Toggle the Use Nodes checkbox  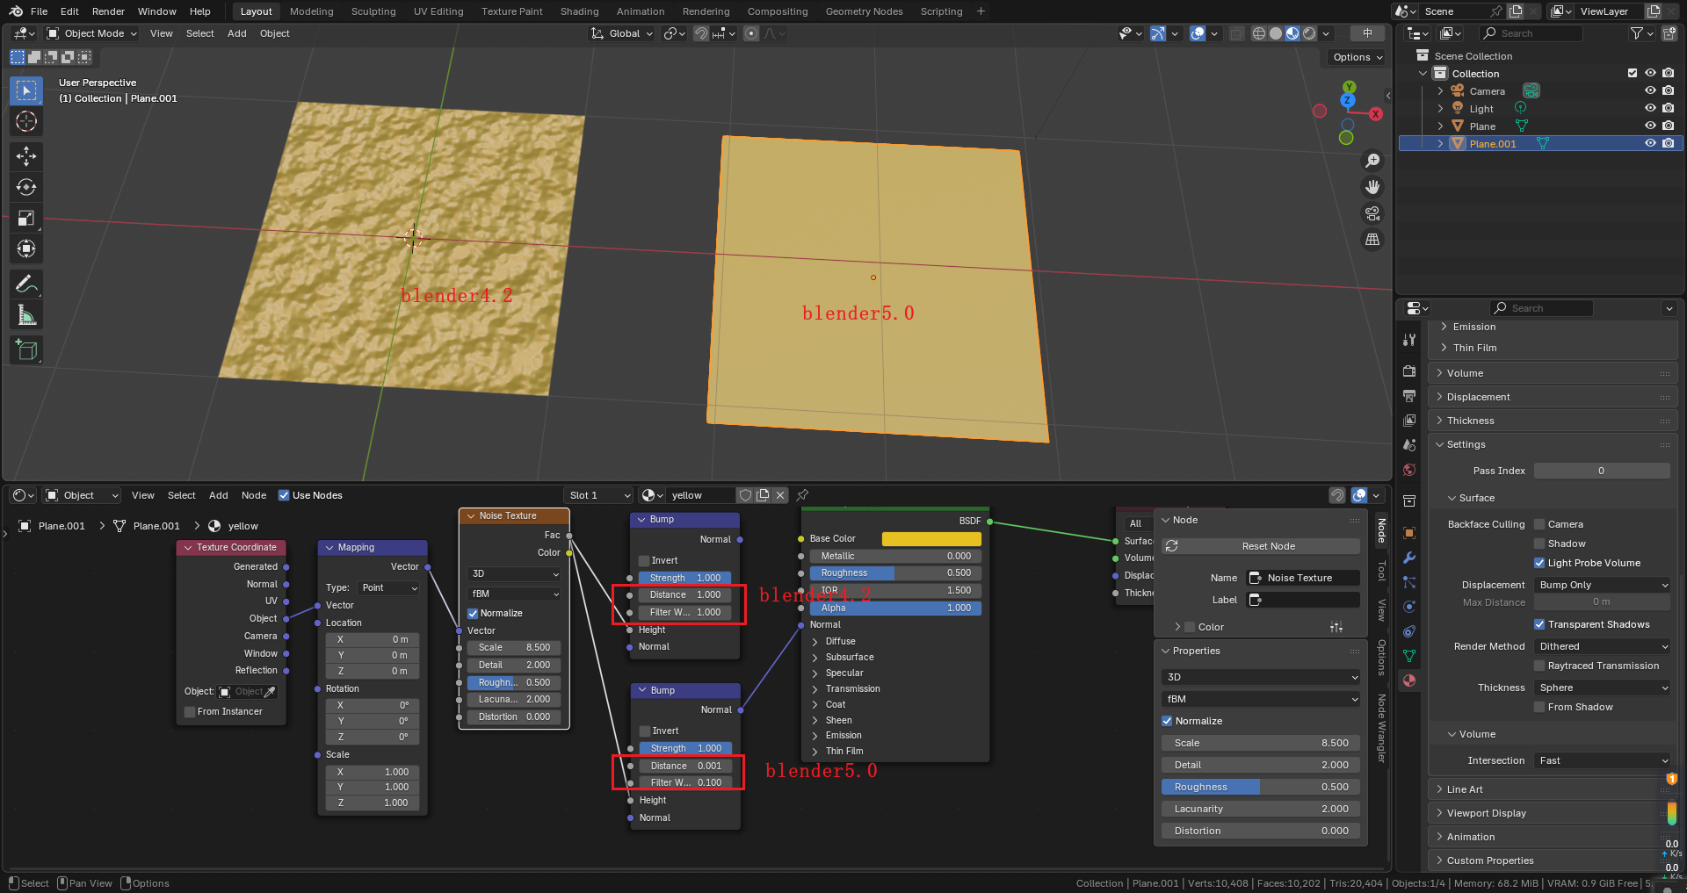pyautogui.click(x=284, y=495)
